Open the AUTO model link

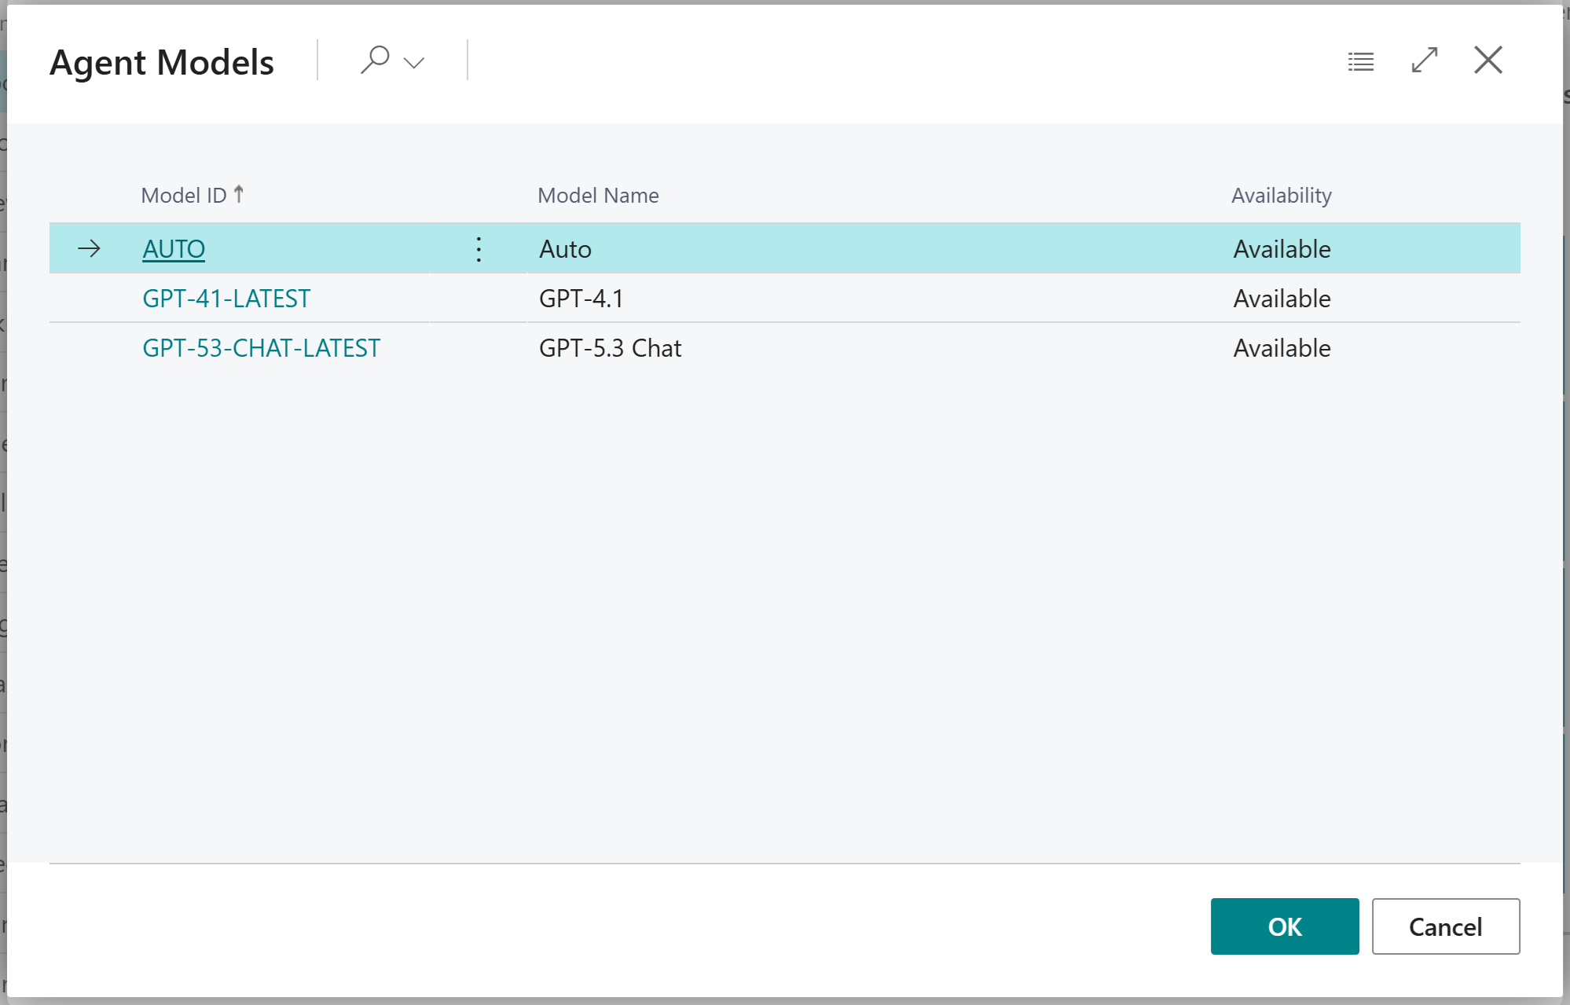(x=174, y=249)
